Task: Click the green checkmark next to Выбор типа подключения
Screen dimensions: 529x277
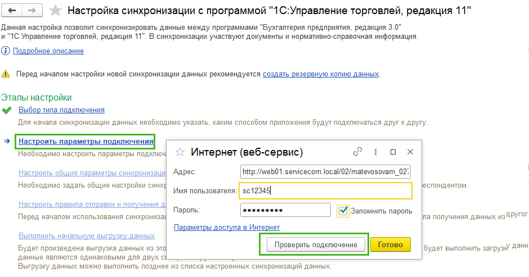Action: (7, 110)
